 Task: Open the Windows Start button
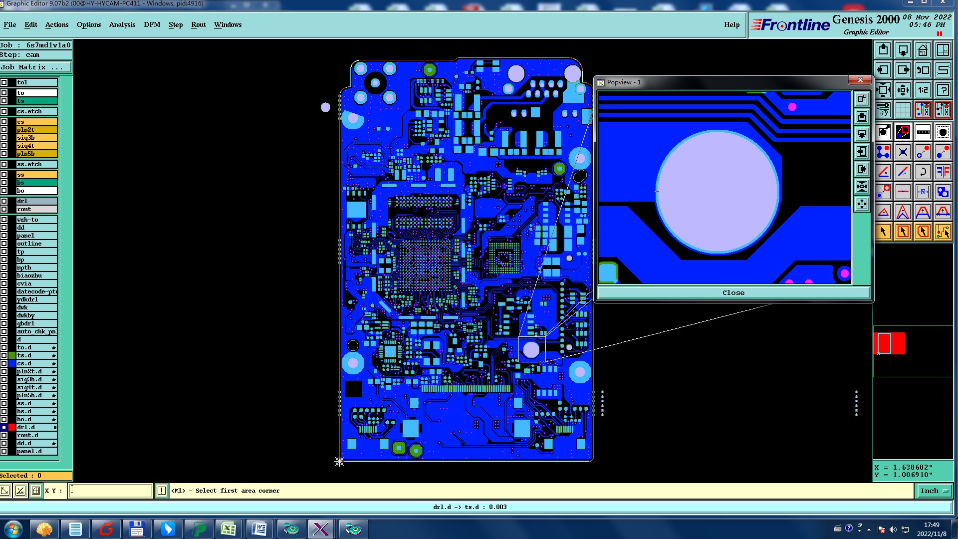(13, 529)
